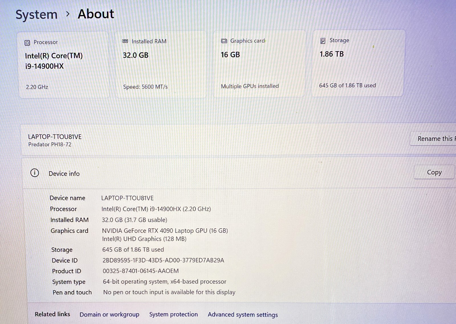Click the Product ID label

(66, 271)
